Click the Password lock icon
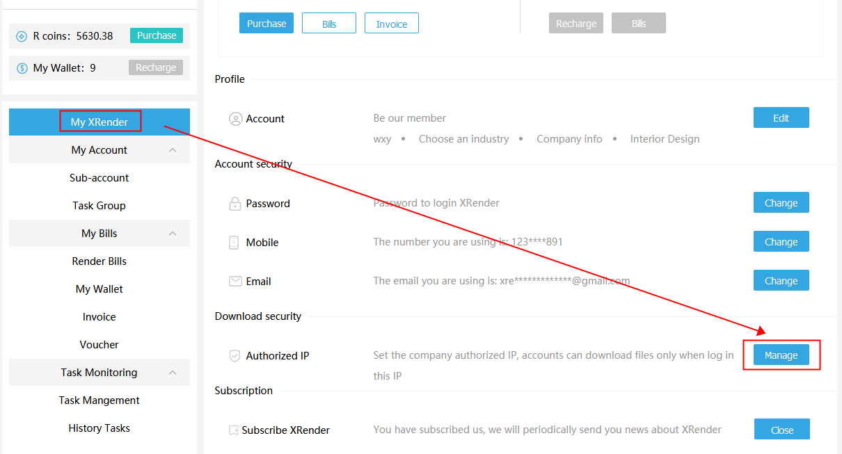Viewport: 842px width, 454px height. (235, 204)
